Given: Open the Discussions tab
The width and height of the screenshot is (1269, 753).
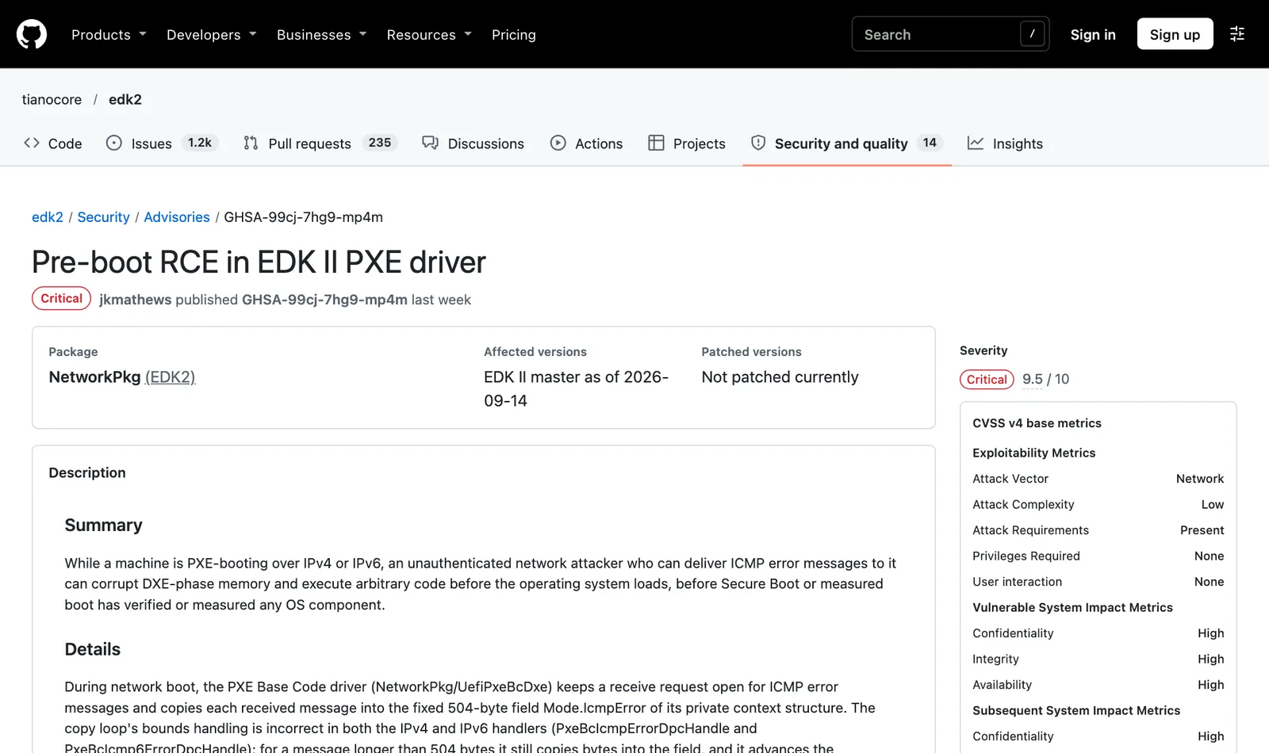Looking at the screenshot, I should [x=473, y=143].
